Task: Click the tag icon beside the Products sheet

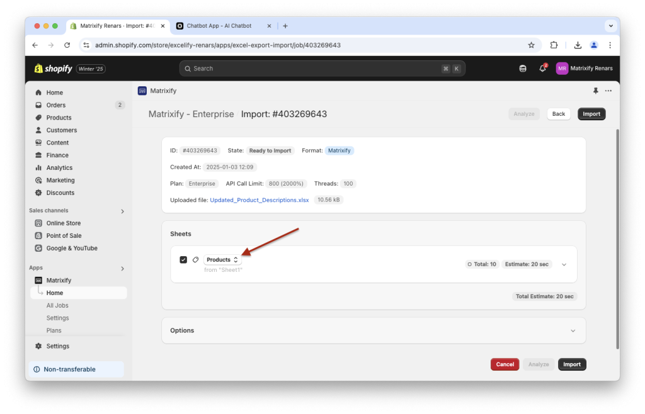Action: point(196,259)
